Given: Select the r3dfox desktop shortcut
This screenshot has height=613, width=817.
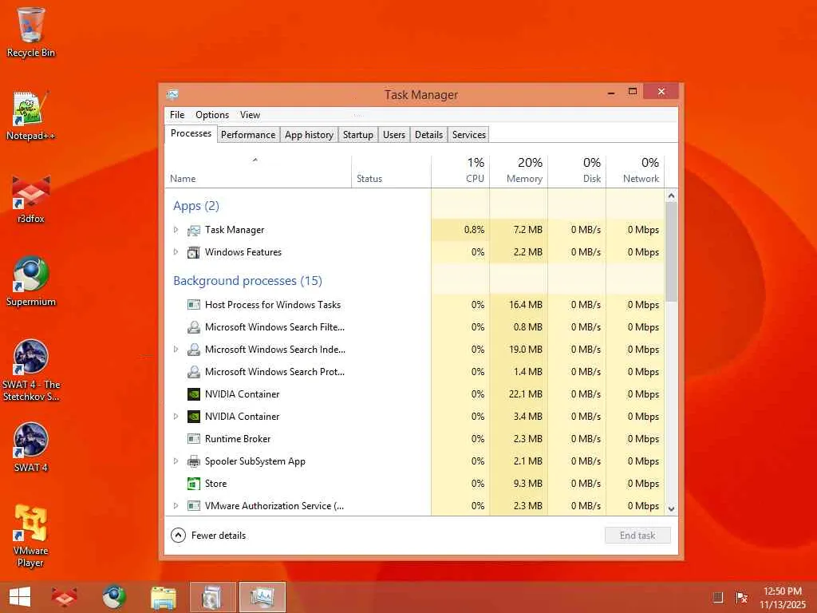Looking at the screenshot, I should (x=31, y=199).
